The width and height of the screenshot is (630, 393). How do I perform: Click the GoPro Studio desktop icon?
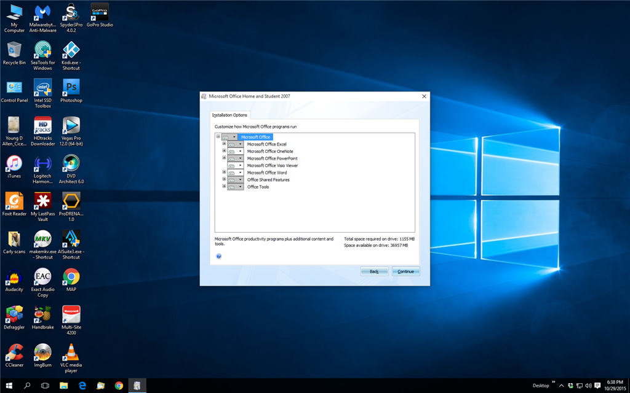[x=100, y=12]
